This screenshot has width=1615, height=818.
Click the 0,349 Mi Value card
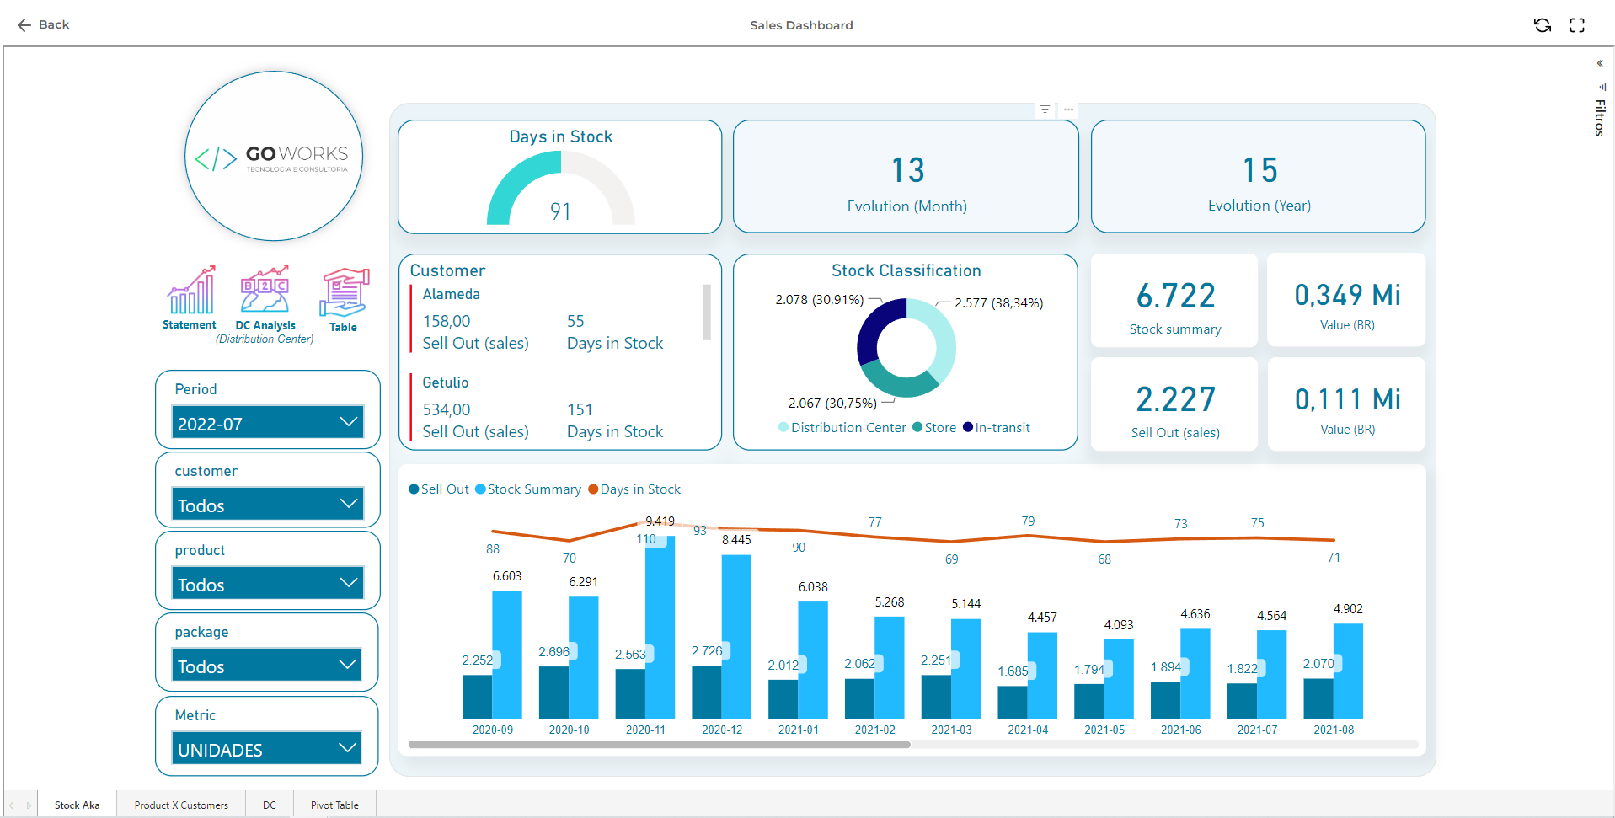pos(1346,301)
